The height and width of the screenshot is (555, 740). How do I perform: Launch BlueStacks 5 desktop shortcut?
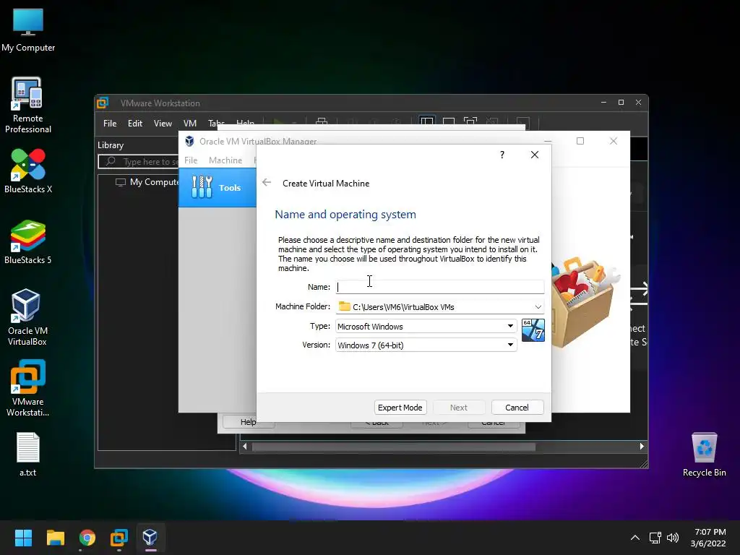[28, 242]
